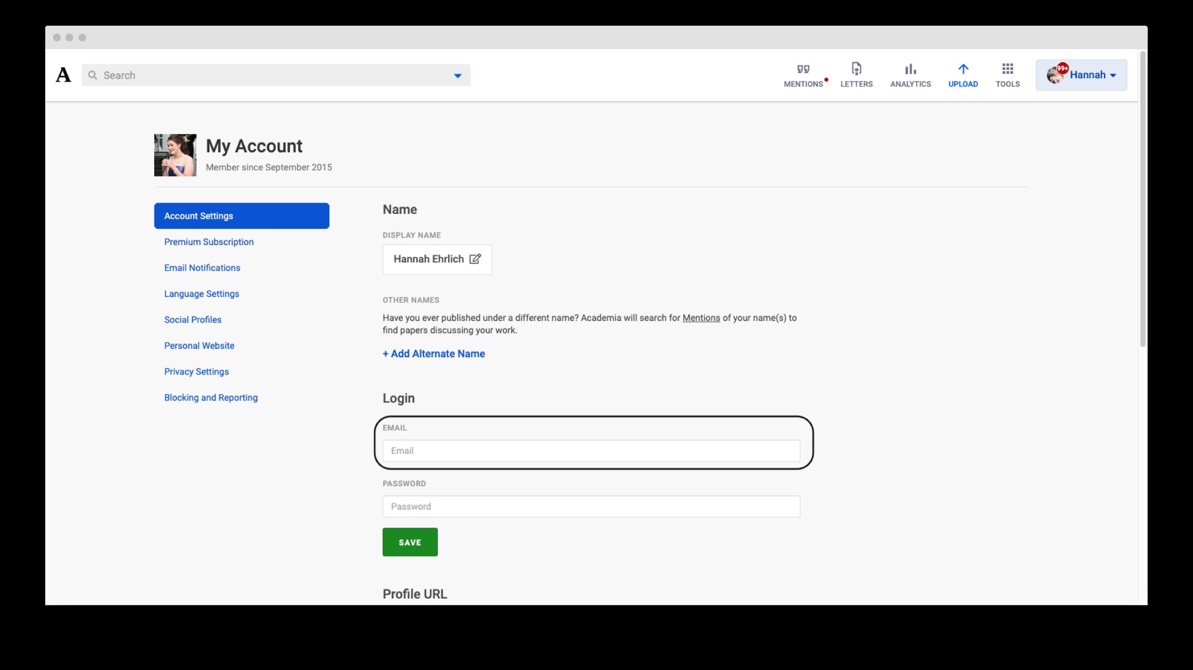Open Hannah's profile menu
1193x670 pixels.
[x=1079, y=74]
